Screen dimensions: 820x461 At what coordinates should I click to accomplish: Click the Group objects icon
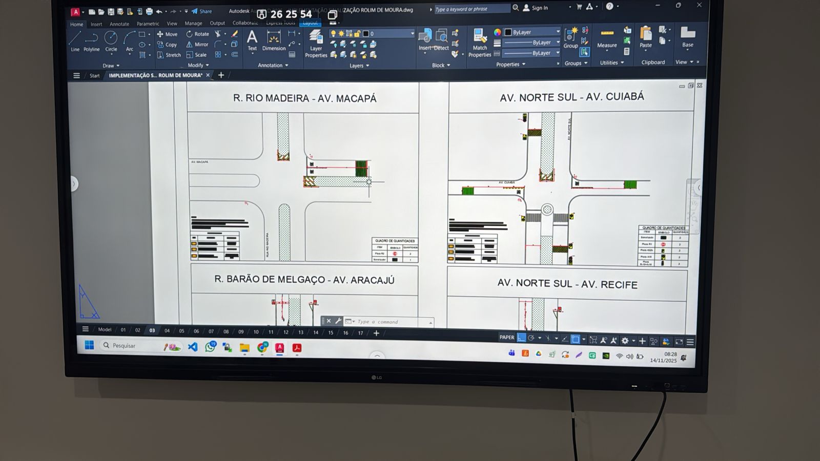pyautogui.click(x=570, y=38)
